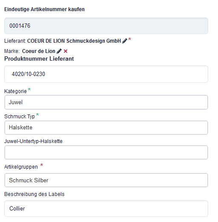Edit the Marke with the pencil icon
Viewport: 218px width, 222px height.
point(59,51)
